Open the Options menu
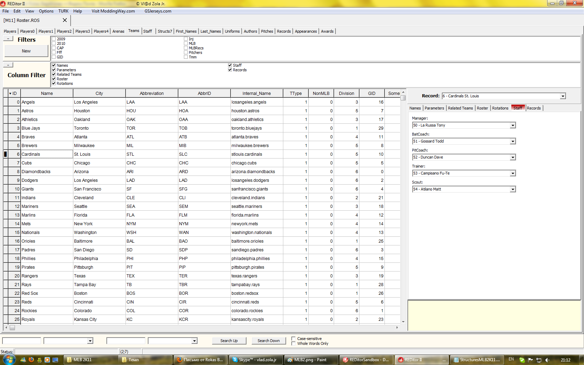 tap(46, 11)
